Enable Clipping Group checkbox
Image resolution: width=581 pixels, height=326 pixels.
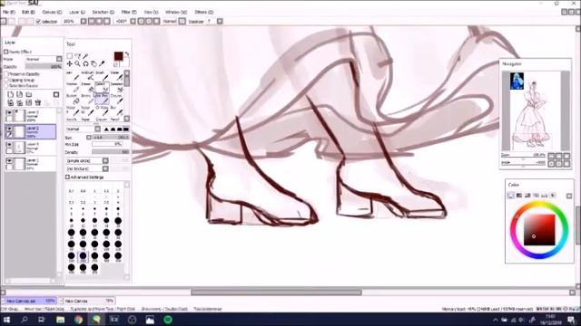[6, 80]
